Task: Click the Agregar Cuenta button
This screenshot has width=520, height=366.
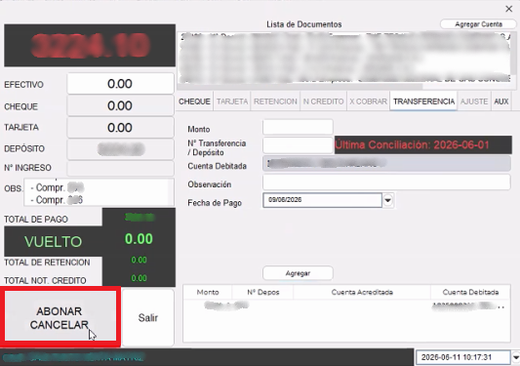Action: coord(478,24)
